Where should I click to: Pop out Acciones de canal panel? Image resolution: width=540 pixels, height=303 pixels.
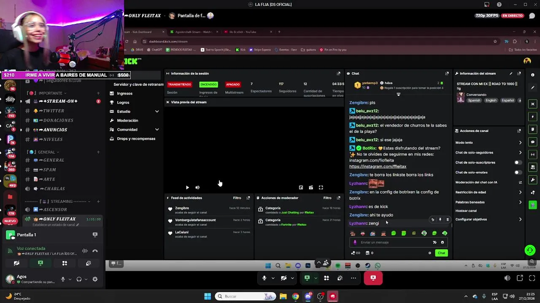[x=519, y=131]
